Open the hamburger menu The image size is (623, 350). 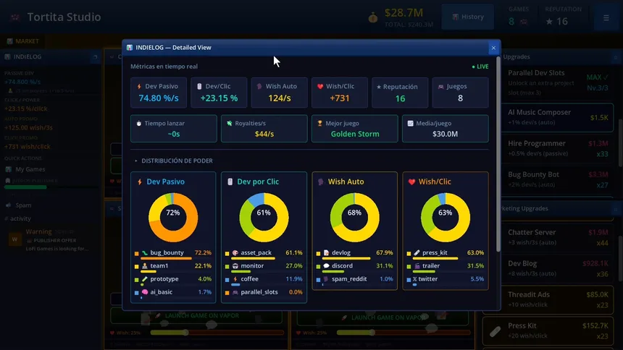point(606,18)
